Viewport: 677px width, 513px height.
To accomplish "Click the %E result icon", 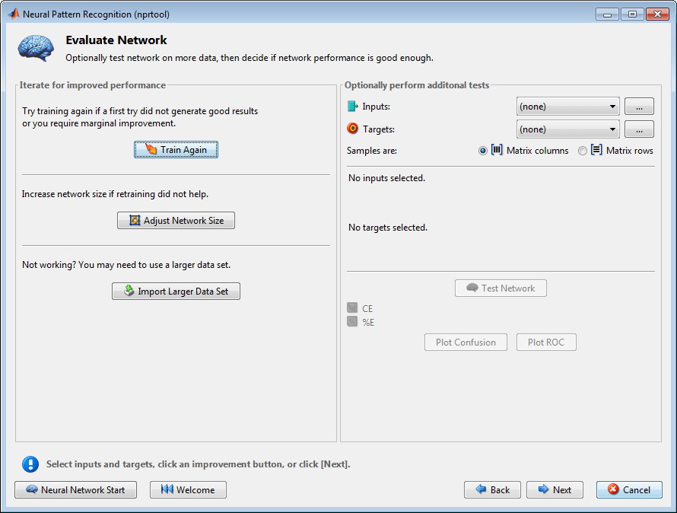I will point(352,321).
